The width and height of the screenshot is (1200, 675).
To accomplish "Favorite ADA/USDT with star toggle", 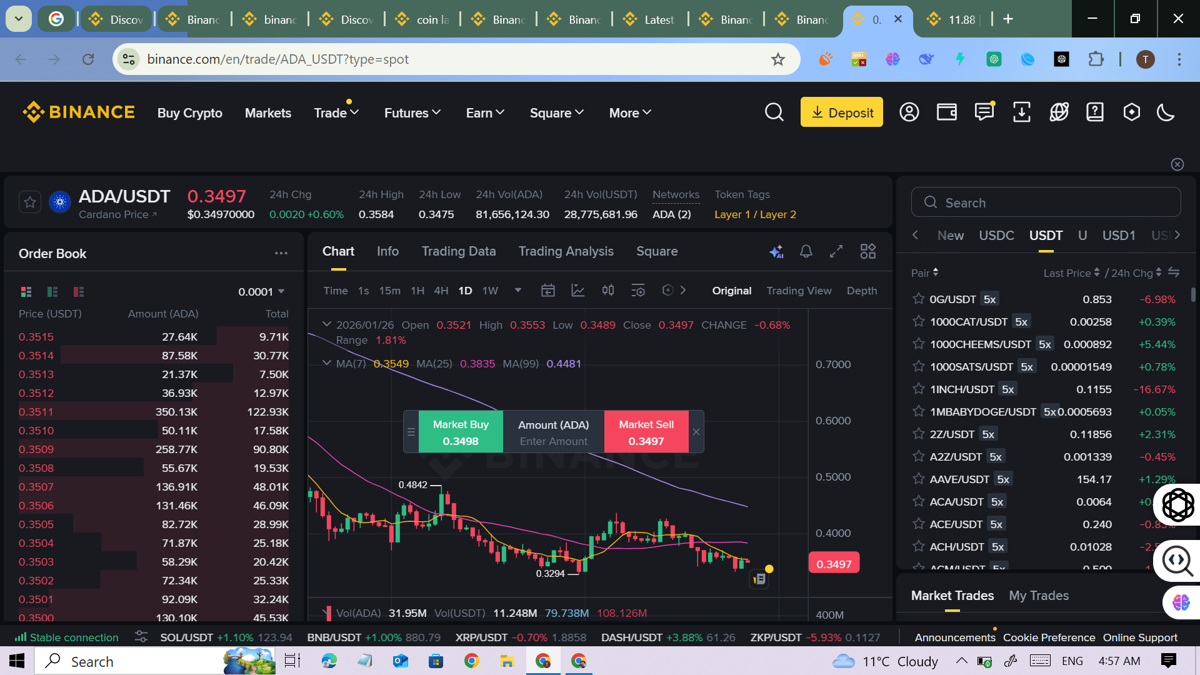I will point(30,202).
